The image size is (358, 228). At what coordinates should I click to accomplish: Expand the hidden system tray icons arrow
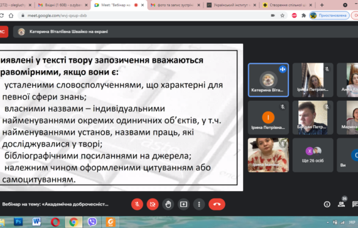point(328,222)
